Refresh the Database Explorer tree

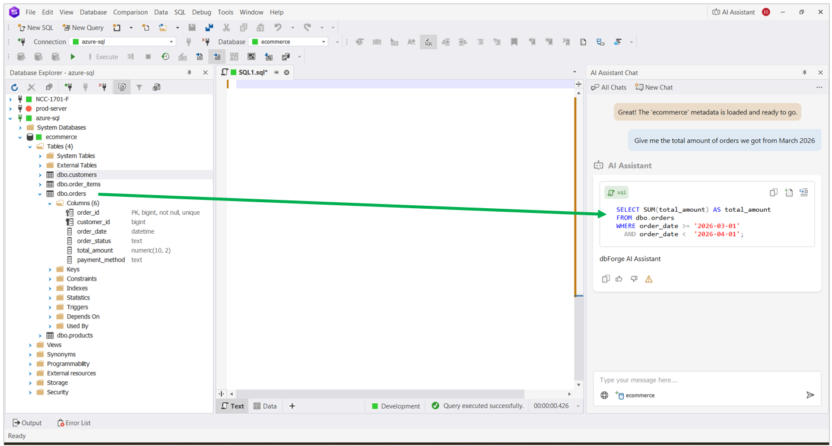pyautogui.click(x=15, y=87)
